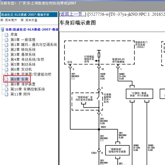Click the 菜单展开 list icon
The height and width of the screenshot is (165, 165).
(x=2, y=20)
